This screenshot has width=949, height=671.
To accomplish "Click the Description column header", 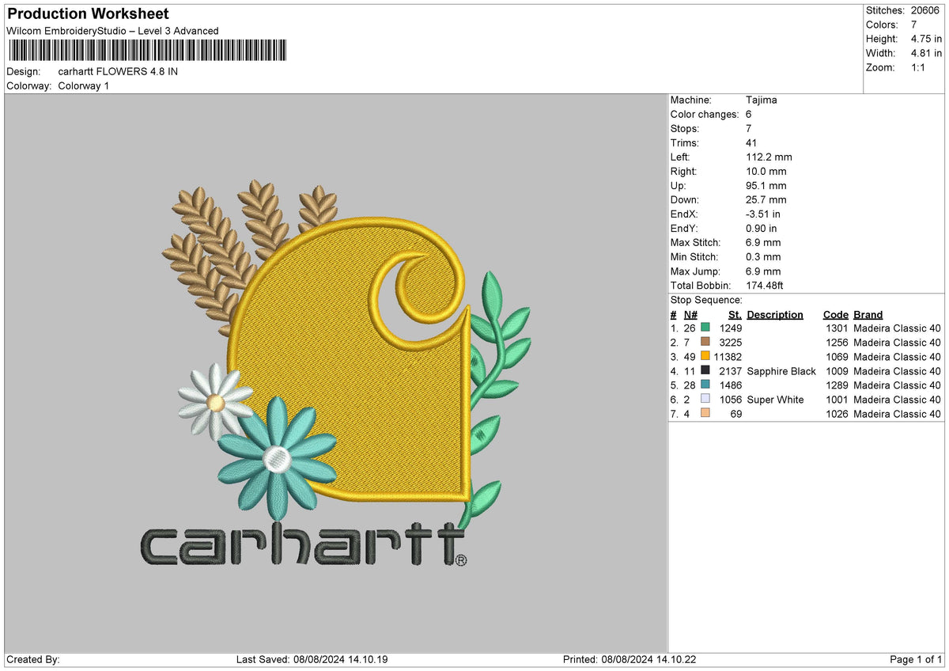I will point(775,314).
